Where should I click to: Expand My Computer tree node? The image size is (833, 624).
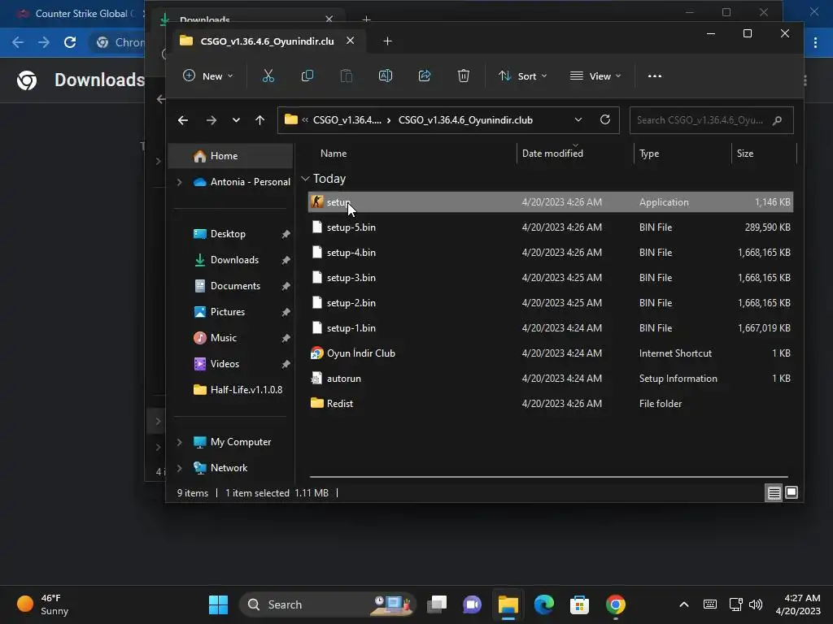180,442
